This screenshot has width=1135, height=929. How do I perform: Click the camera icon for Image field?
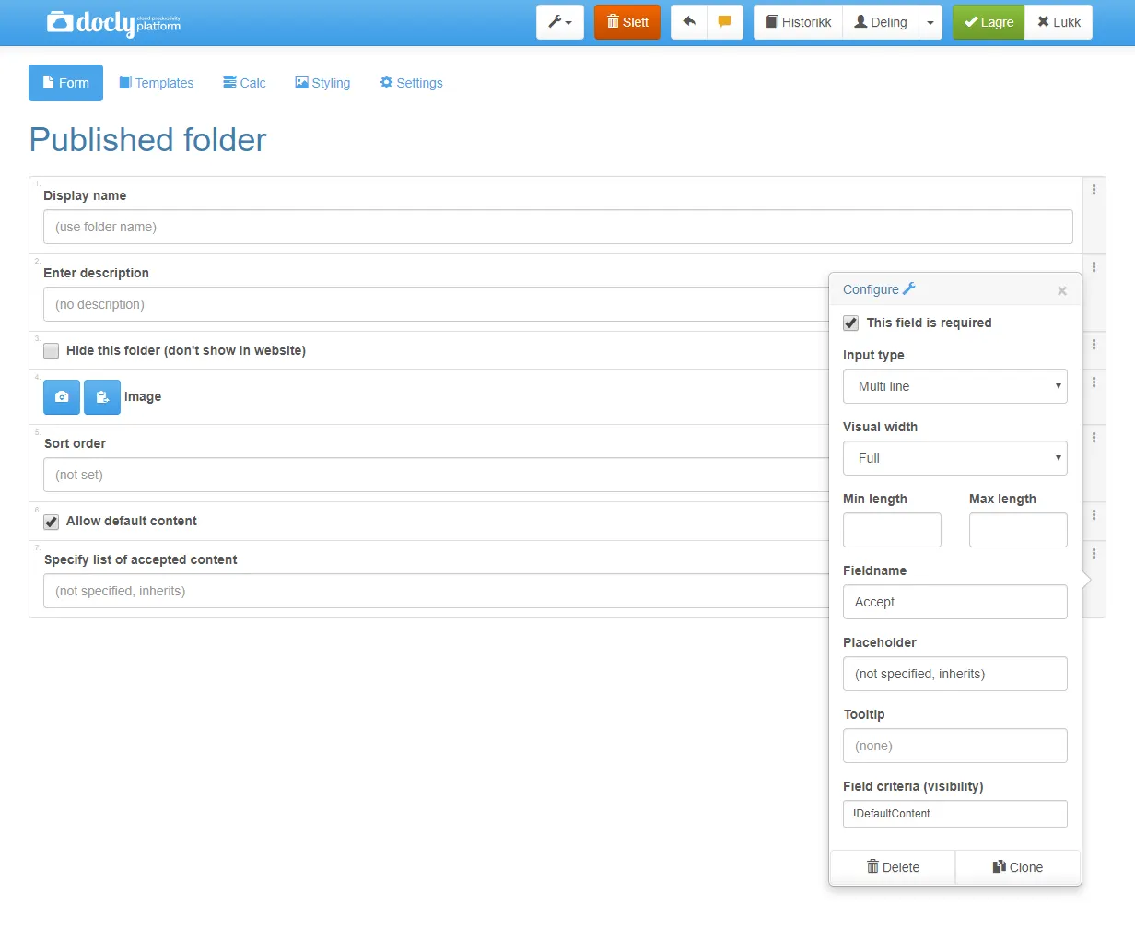[62, 397]
